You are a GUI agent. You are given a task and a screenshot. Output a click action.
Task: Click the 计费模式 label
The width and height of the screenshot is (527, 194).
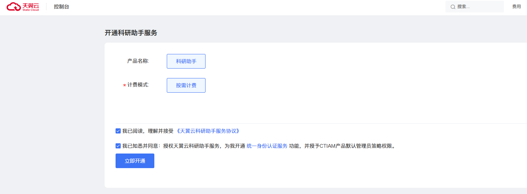coord(138,85)
